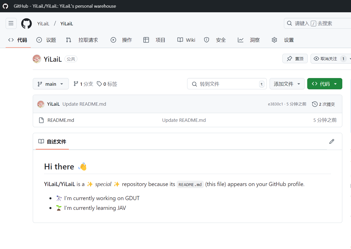Click the book icon beside 自述文件
The image size is (351, 249).
point(41,141)
